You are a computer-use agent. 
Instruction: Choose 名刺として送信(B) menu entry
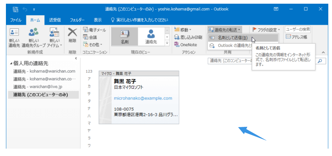click(243, 38)
